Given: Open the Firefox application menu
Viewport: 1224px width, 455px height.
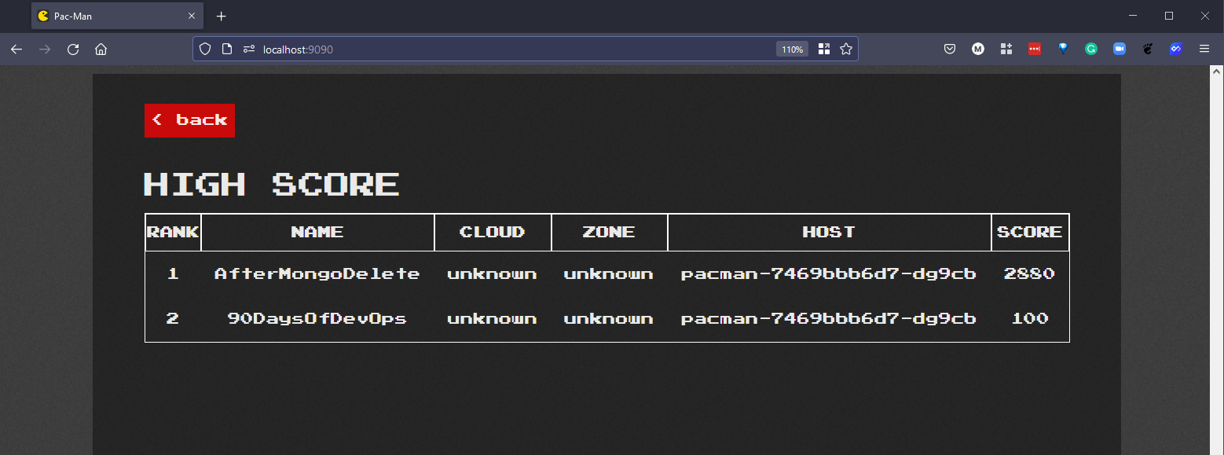Looking at the screenshot, I should click(1204, 49).
